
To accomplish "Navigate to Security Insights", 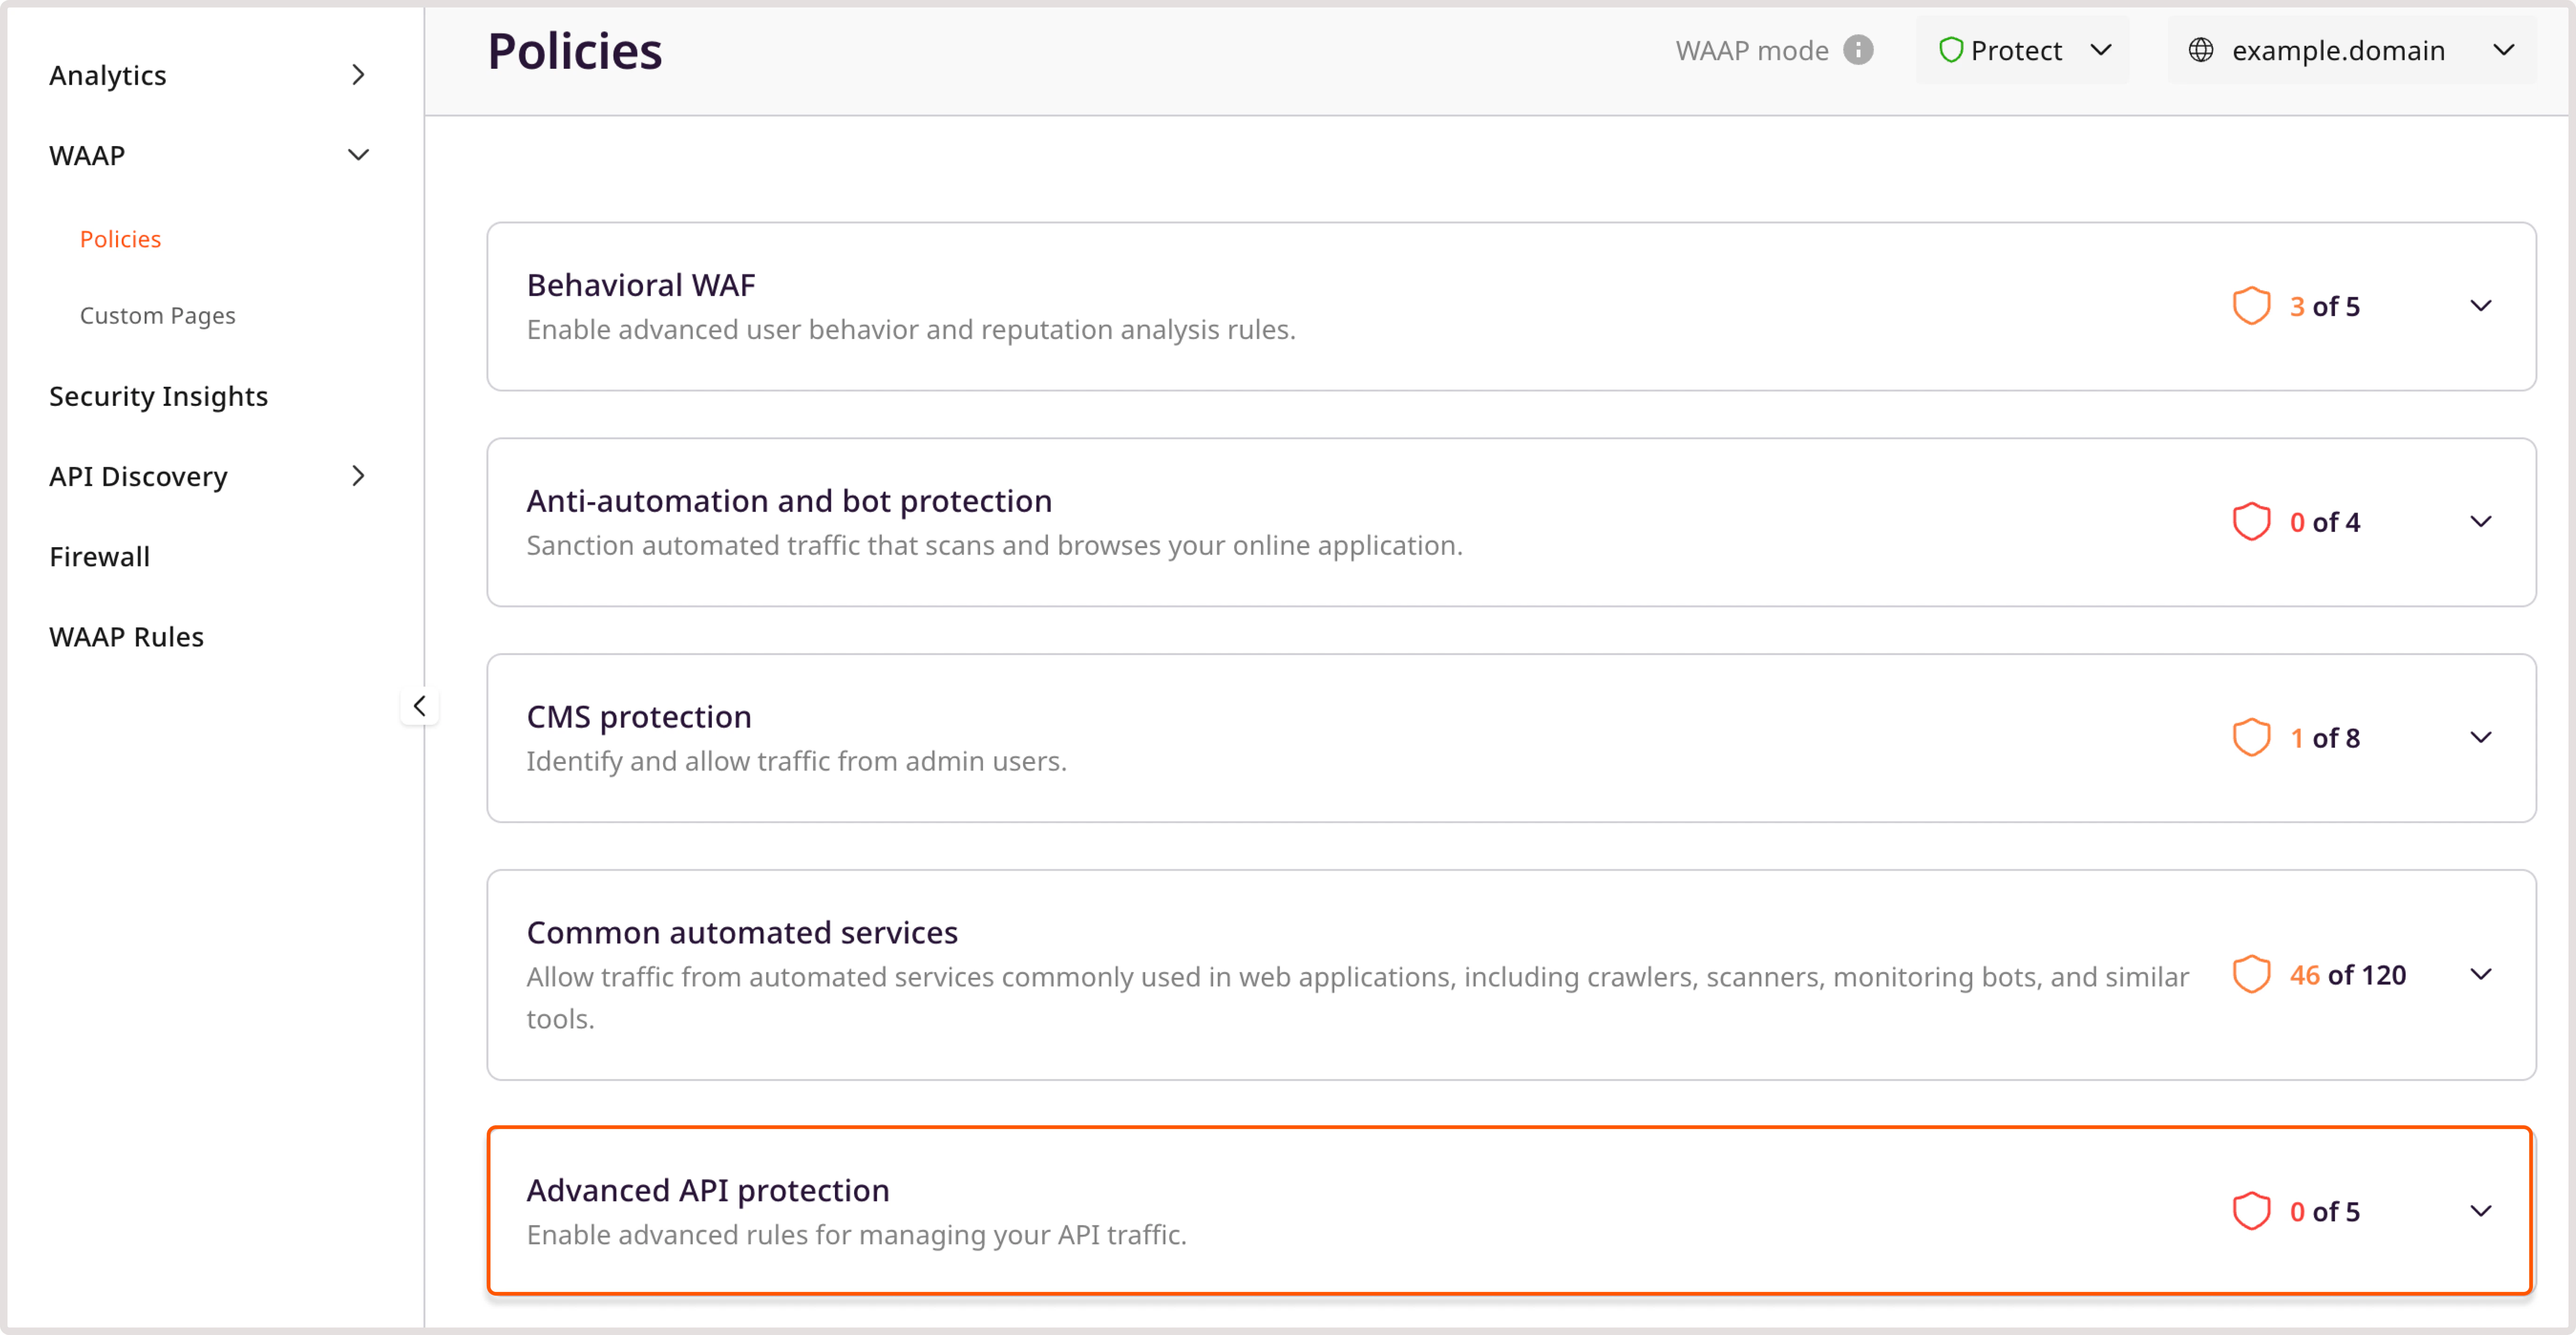I will pyautogui.click(x=158, y=396).
